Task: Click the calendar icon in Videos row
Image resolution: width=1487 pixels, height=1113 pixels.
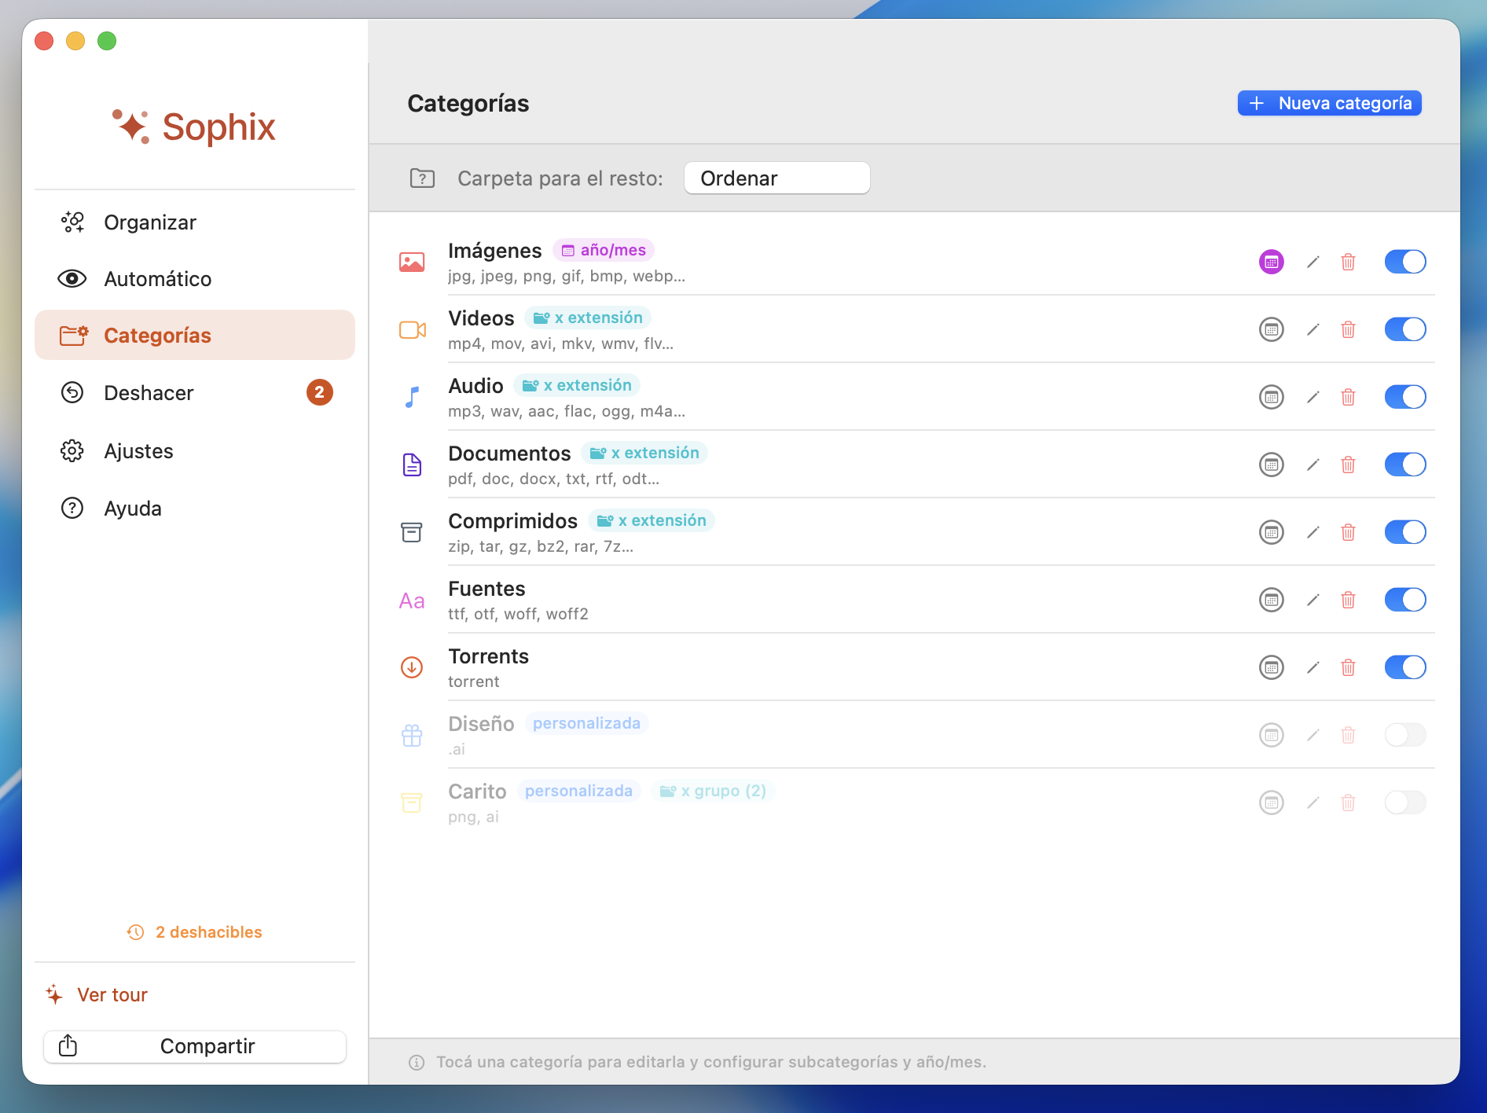Action: coord(1271,329)
